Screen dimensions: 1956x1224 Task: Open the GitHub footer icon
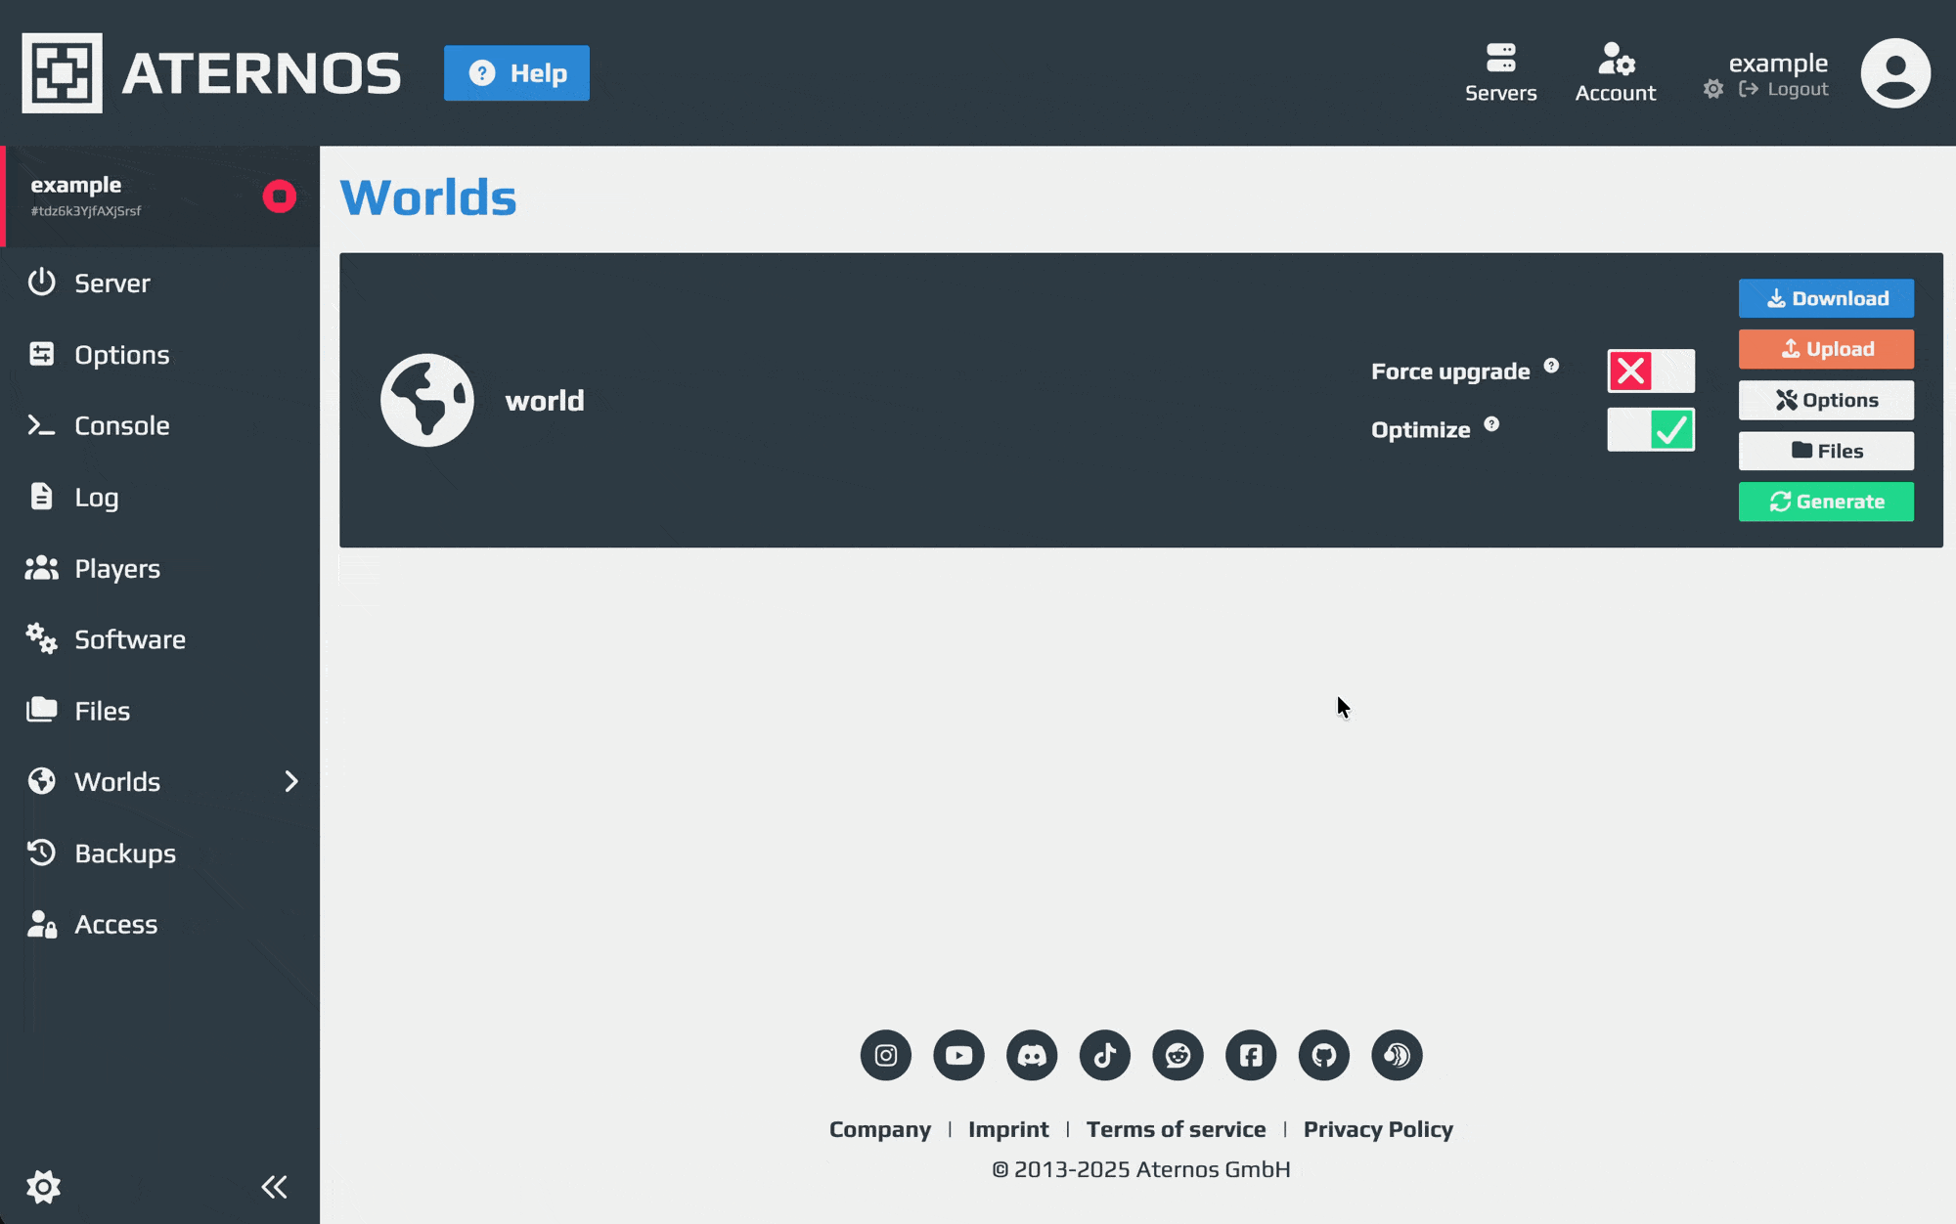click(1323, 1055)
